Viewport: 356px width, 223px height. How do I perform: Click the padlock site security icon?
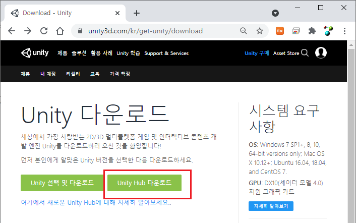pos(80,31)
